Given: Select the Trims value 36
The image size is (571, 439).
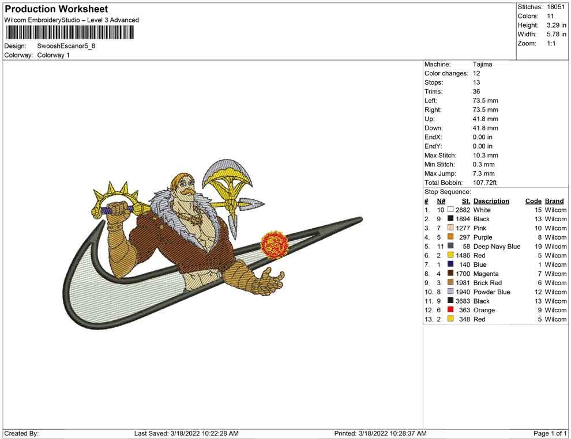Looking at the screenshot, I should pyautogui.click(x=476, y=91).
